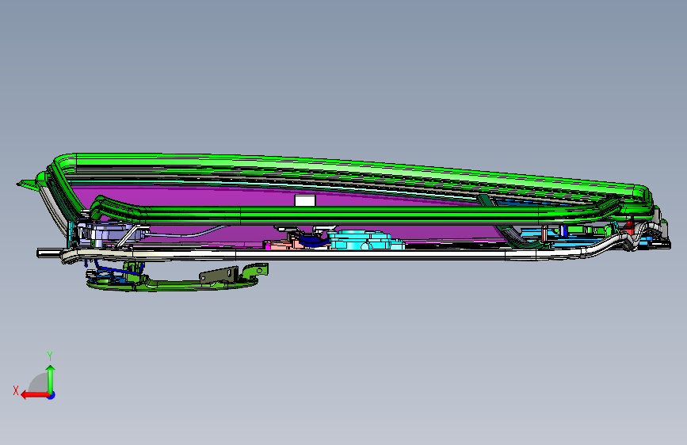This screenshot has height=445, width=687.
Task: Click the X label of the axis triad
Action: (x=16, y=390)
